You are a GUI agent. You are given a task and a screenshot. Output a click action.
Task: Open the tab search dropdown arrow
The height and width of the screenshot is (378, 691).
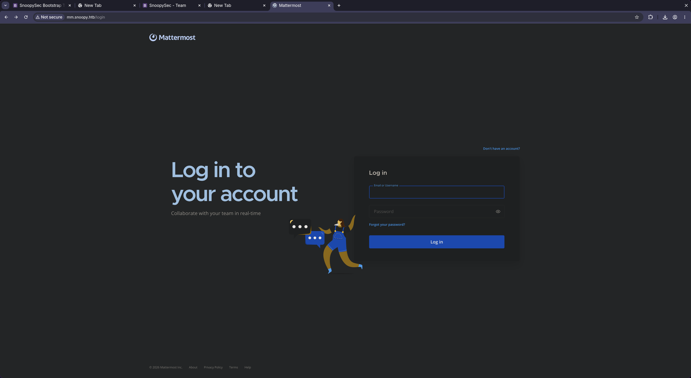tap(6, 6)
